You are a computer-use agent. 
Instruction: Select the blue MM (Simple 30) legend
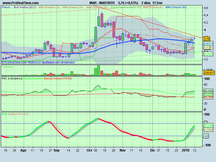coord(176,7)
